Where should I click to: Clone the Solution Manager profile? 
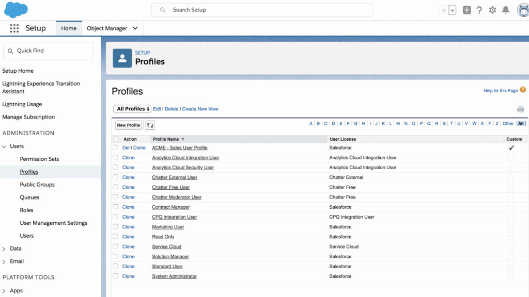[x=128, y=257]
